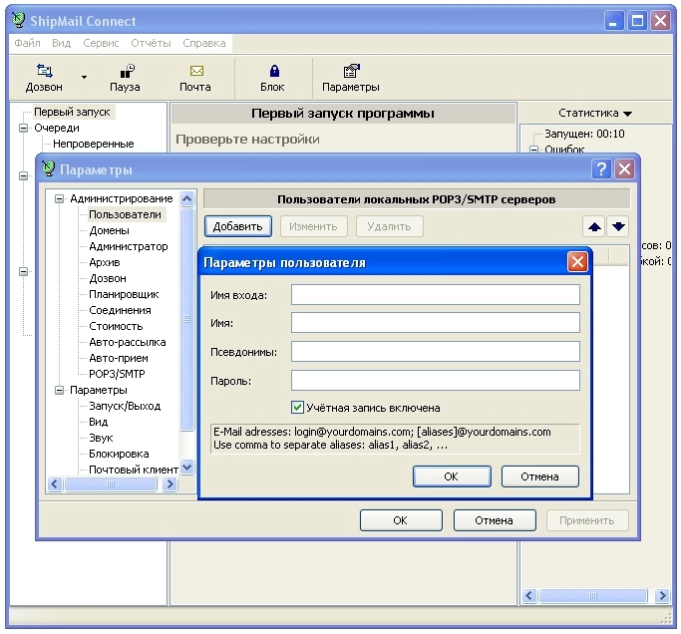The height and width of the screenshot is (634, 681).
Task: Select Авто-рассылка in settings tree
Action: point(128,342)
